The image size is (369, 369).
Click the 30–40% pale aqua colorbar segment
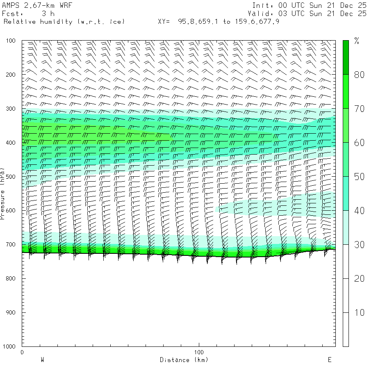coord(346,227)
